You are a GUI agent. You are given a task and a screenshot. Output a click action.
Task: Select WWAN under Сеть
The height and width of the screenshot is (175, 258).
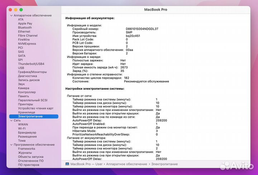[x=23, y=125]
